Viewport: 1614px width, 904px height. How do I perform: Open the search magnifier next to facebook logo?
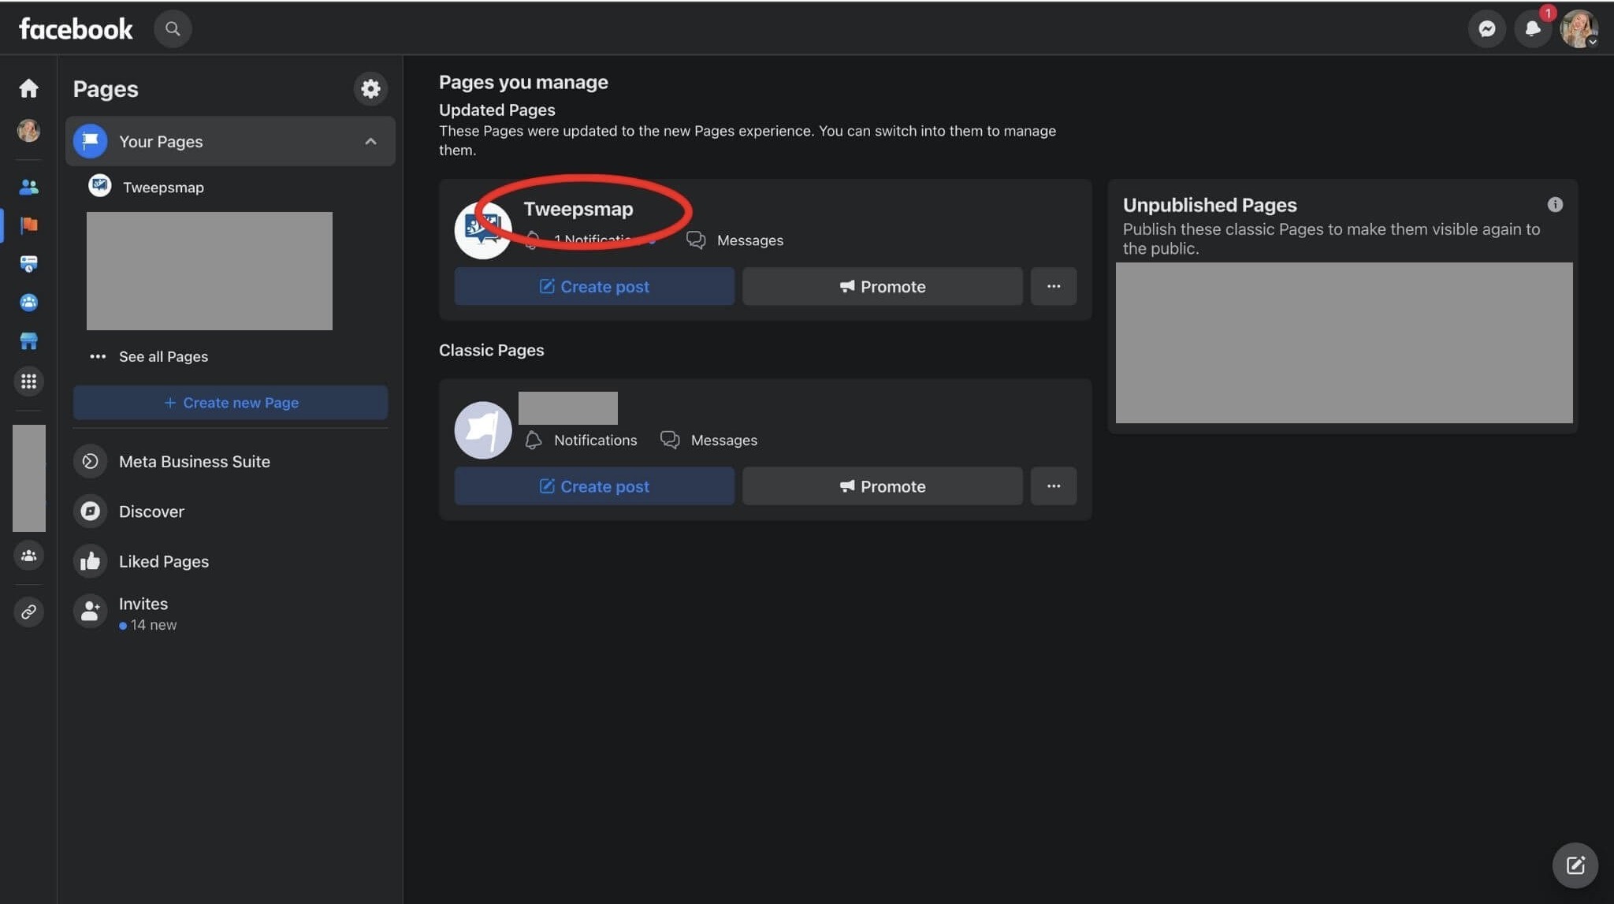coord(173,28)
